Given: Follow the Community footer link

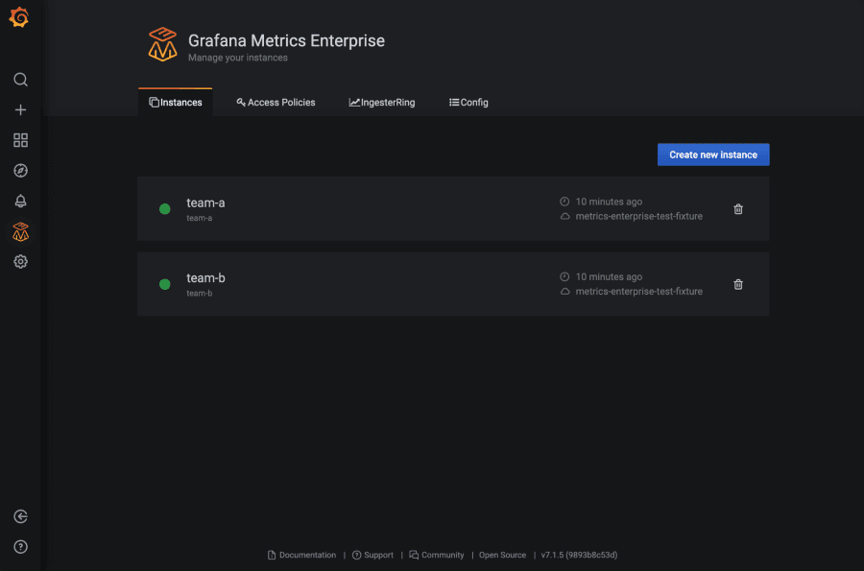Looking at the screenshot, I should [x=442, y=555].
